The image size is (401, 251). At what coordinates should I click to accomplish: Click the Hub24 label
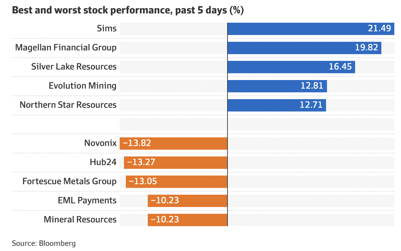(x=103, y=162)
